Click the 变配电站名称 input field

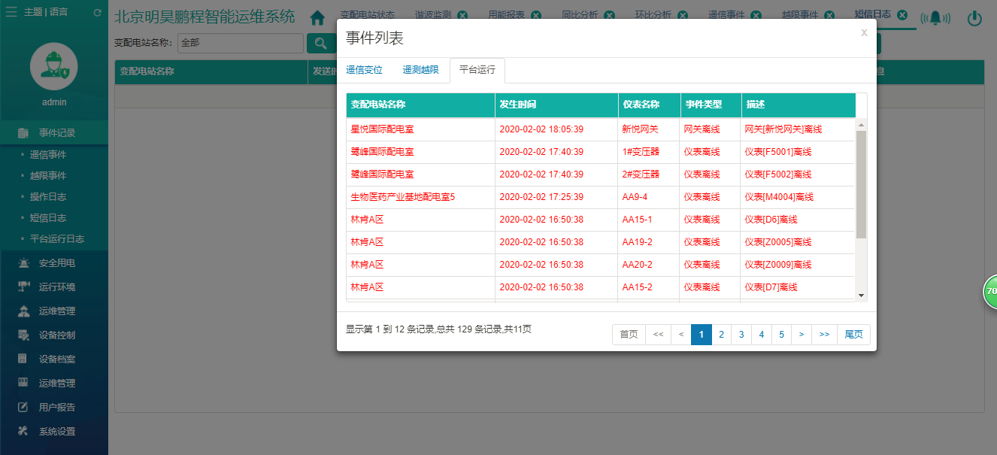(240, 43)
